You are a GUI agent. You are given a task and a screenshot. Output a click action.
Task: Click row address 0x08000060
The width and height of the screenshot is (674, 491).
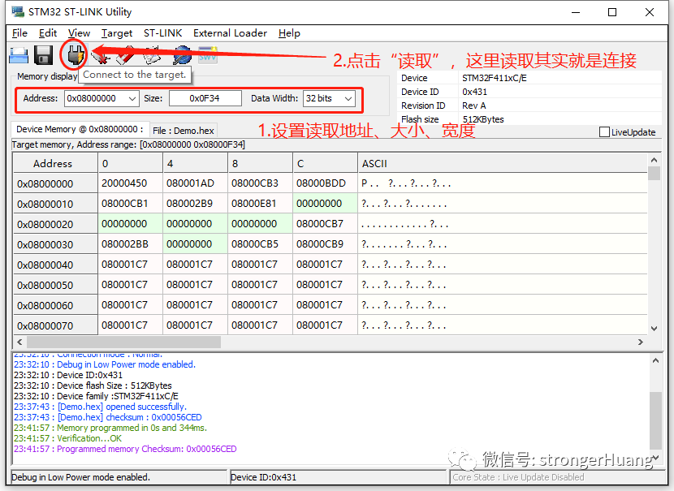tap(55, 305)
